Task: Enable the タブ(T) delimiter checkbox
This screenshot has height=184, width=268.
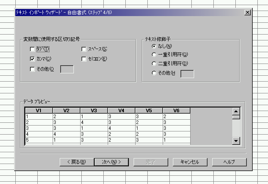Action: (x=32, y=49)
